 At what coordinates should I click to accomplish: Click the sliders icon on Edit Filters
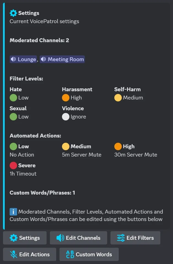(121, 238)
